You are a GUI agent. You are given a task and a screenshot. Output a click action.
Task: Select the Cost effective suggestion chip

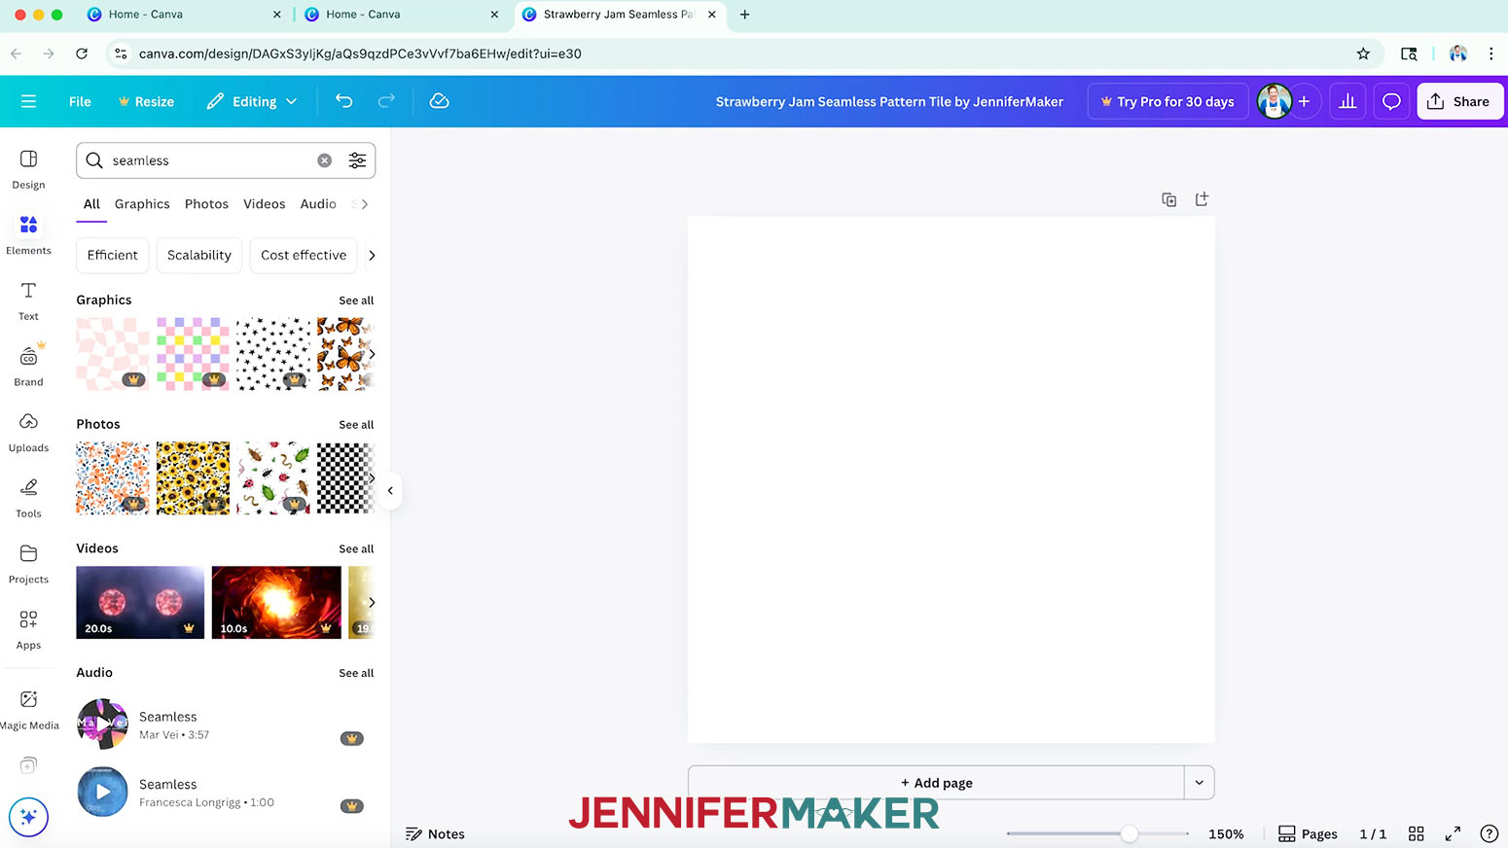304,255
